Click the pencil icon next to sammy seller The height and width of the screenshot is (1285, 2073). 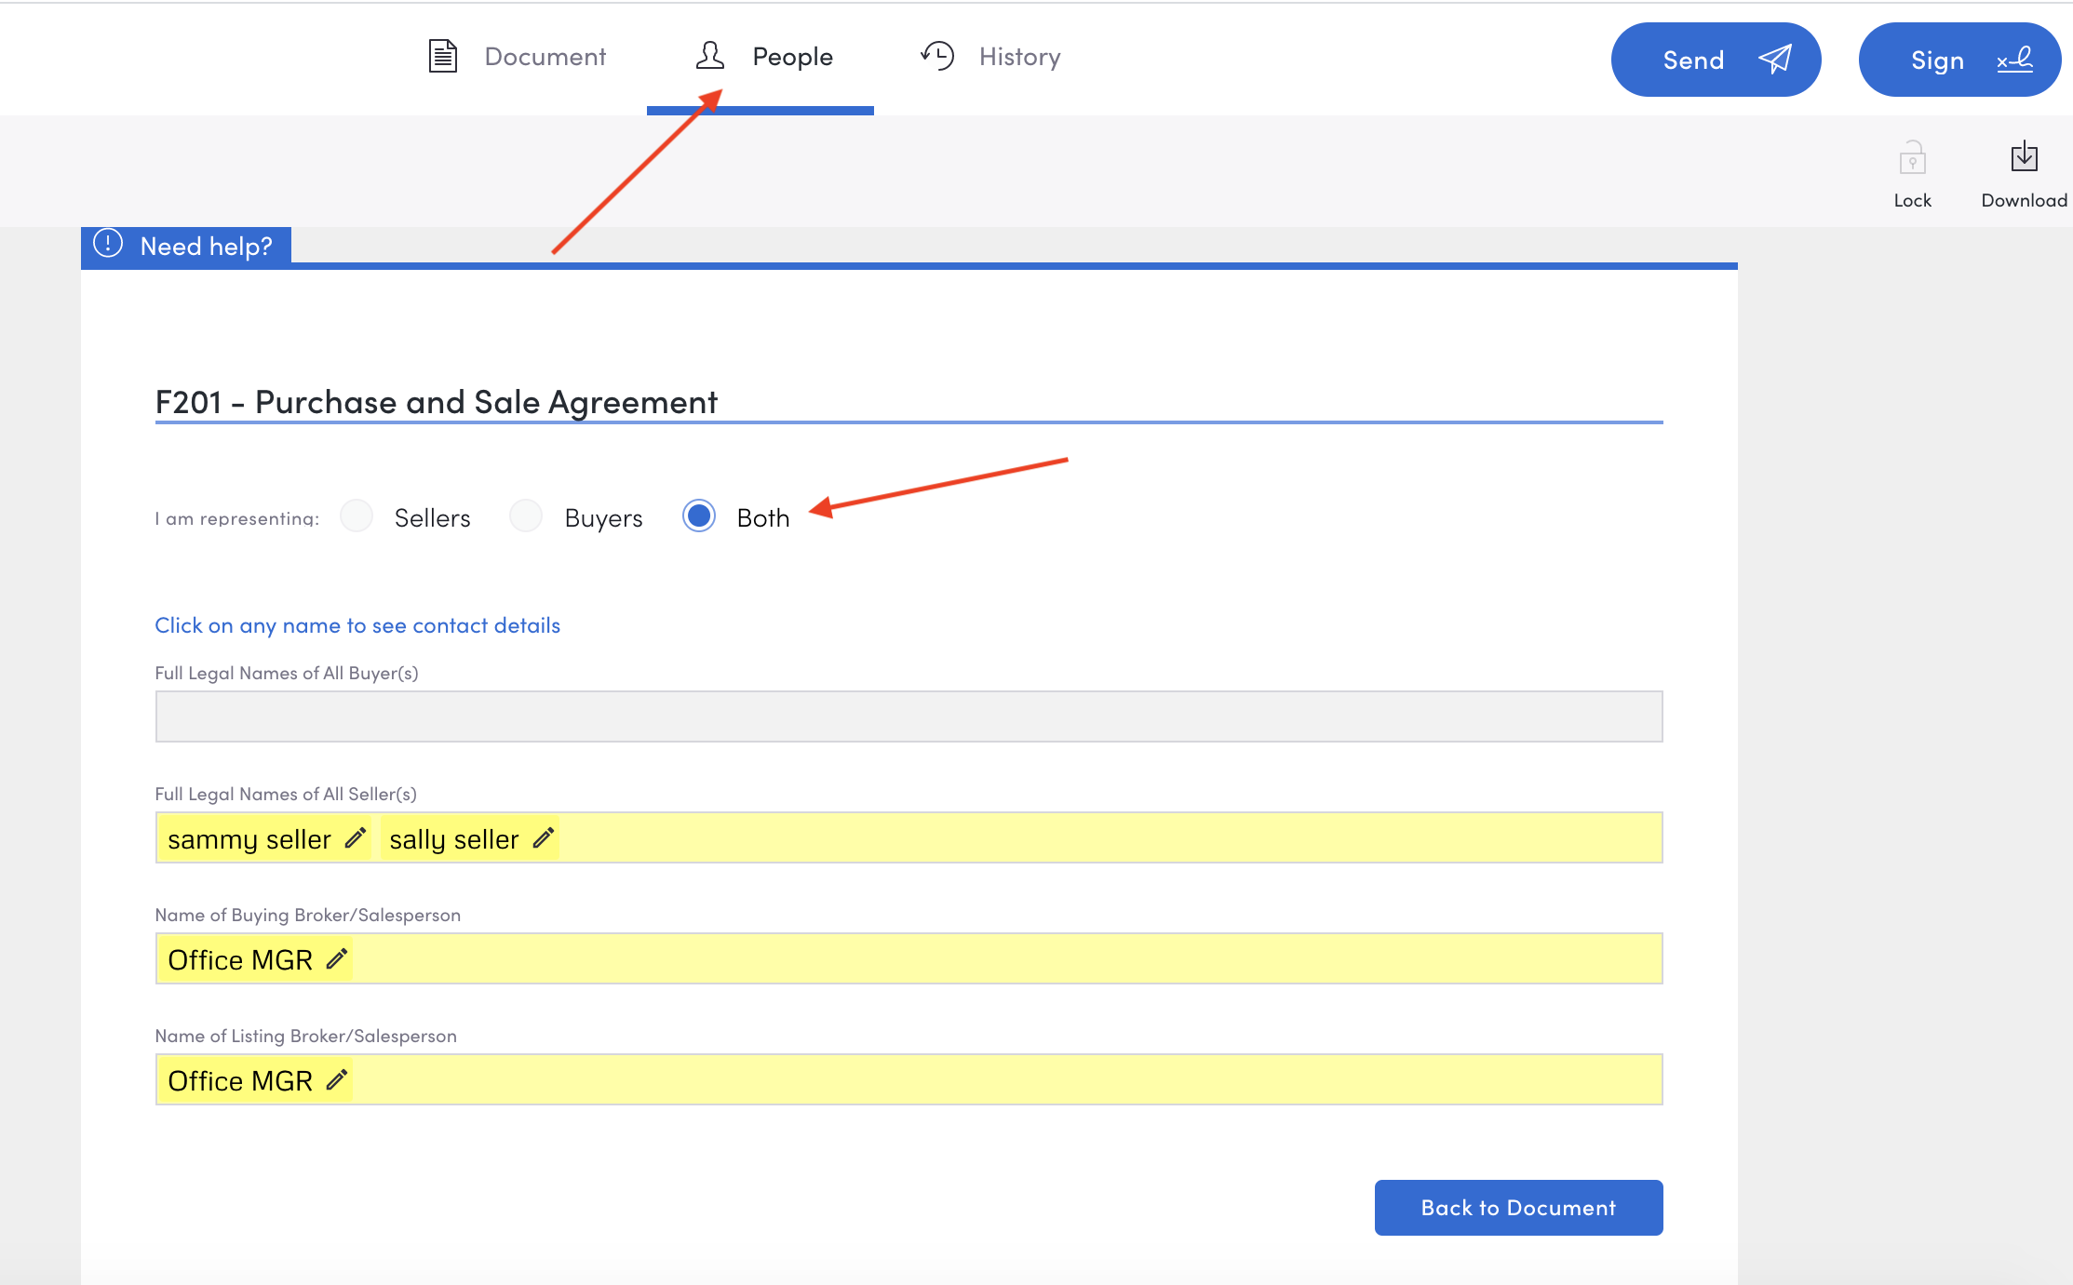click(355, 838)
